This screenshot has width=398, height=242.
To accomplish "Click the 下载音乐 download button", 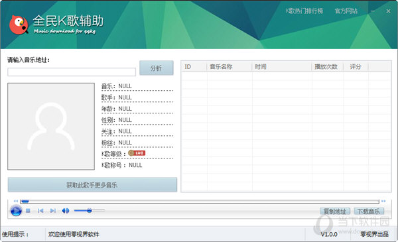I will (x=369, y=211).
